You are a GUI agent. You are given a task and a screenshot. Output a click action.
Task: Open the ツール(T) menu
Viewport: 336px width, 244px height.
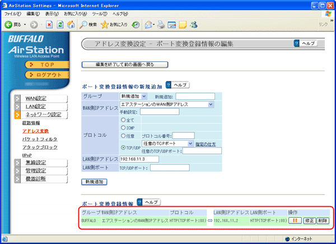coord(100,13)
